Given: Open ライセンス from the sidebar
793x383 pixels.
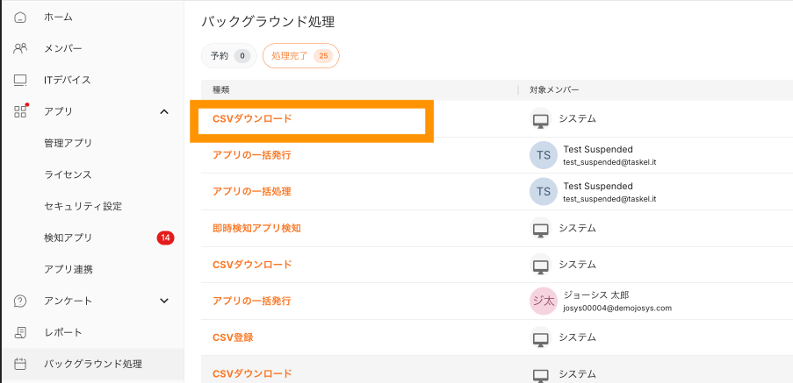Looking at the screenshot, I should pos(68,174).
